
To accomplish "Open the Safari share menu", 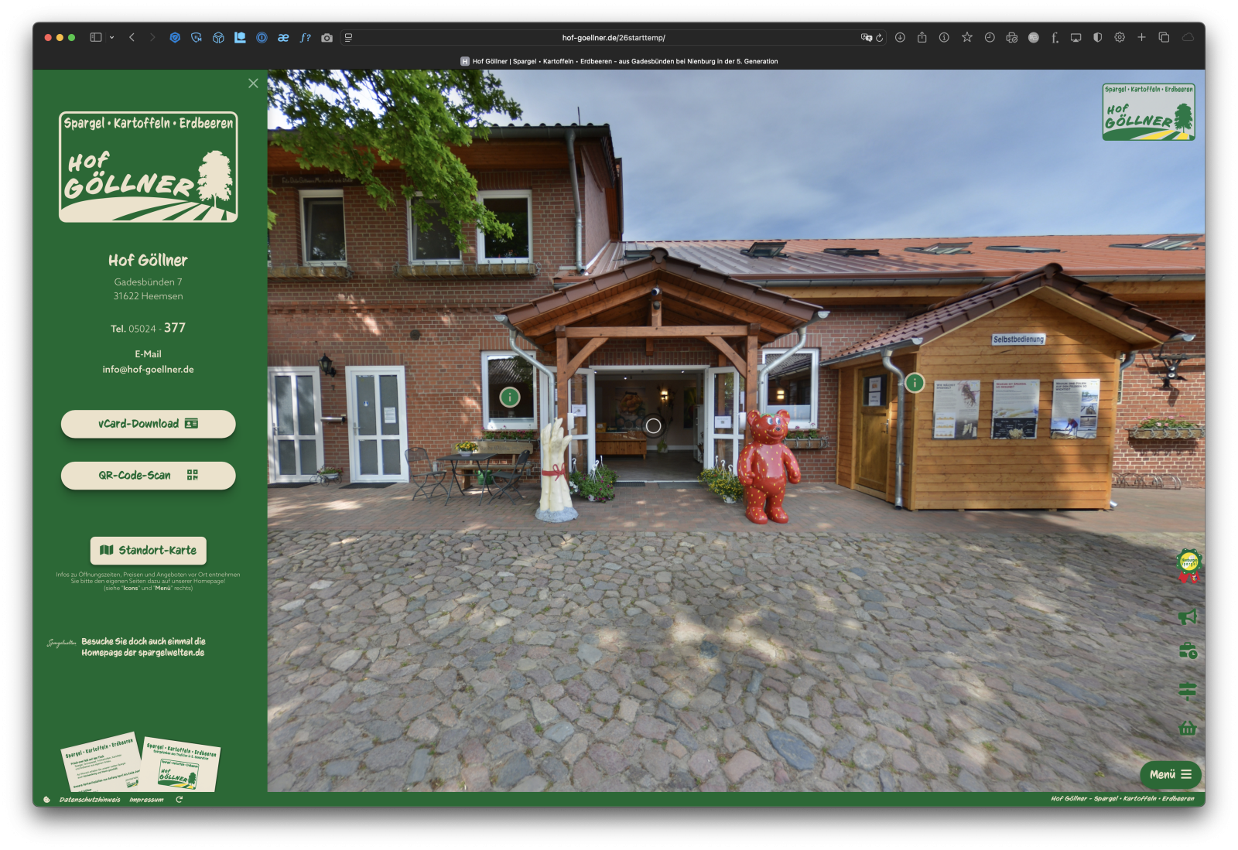I will coord(922,37).
